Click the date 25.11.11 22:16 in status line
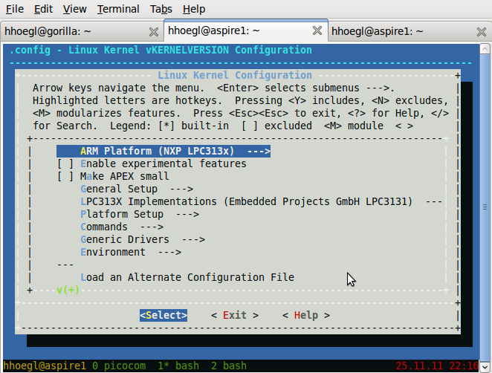The width and height of the screenshot is (492, 373). [437, 366]
